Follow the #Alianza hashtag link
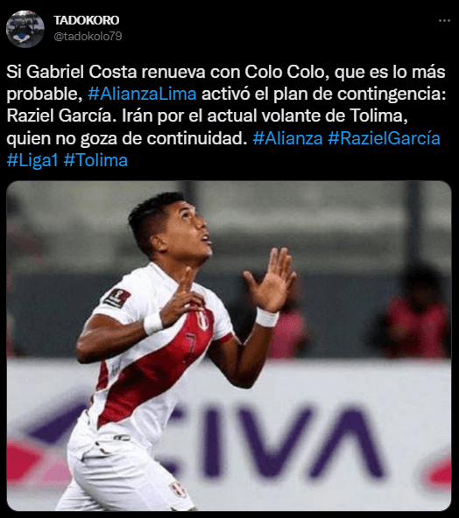The image size is (459, 518). pos(287,138)
